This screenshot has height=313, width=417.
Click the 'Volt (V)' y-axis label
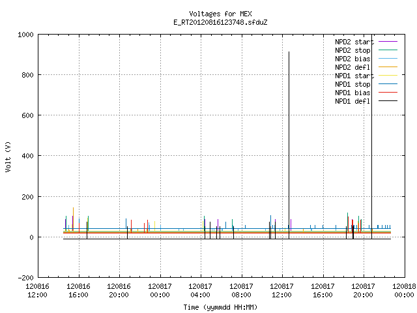pos(8,156)
